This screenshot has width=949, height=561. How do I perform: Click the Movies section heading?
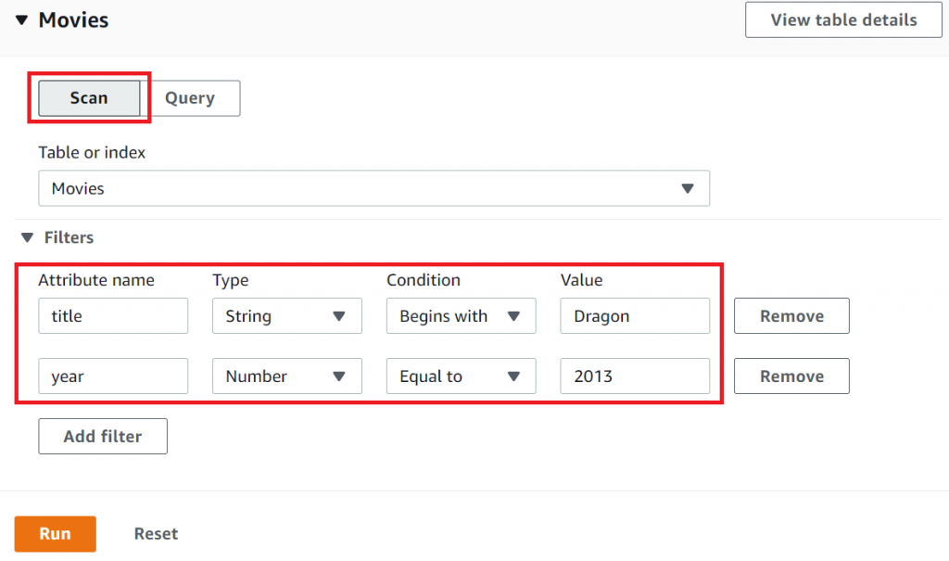point(73,20)
